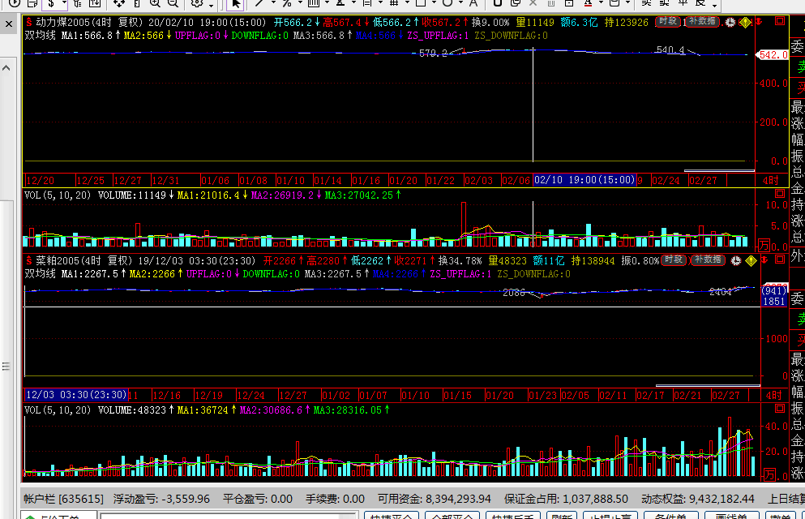The height and width of the screenshot is (519, 805).
Task: Expand the dropdown after the 反 button
Action: point(714,4)
